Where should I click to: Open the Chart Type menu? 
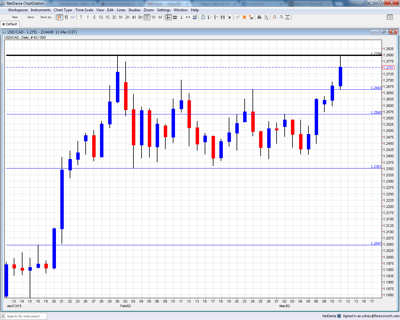(63, 10)
